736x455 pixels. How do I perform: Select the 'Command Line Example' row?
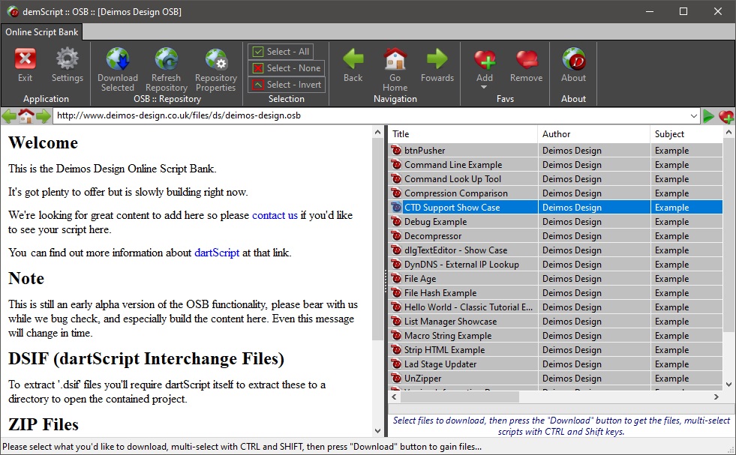(x=555, y=165)
